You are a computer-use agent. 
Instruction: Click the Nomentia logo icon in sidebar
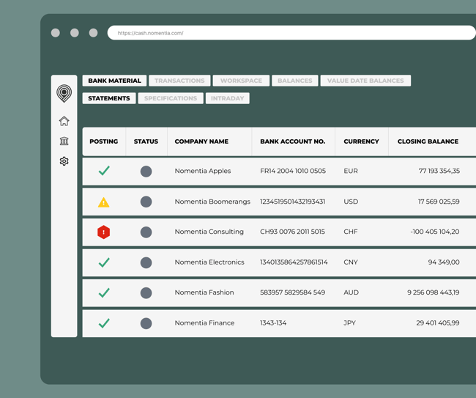pos(64,93)
